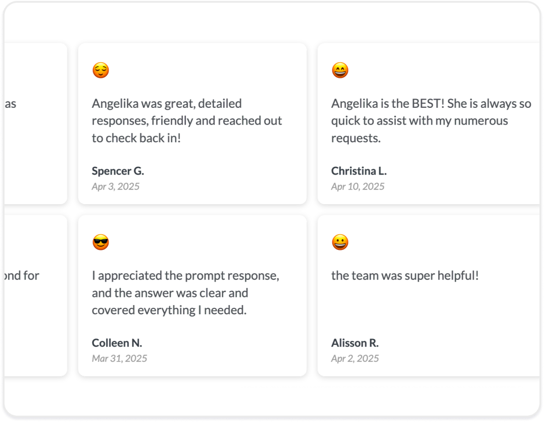Click the 'Angelika was great' review text

point(187,121)
